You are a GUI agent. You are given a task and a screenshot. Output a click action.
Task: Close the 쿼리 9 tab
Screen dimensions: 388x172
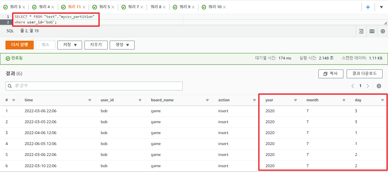pyautogui.click(x=193, y=7)
